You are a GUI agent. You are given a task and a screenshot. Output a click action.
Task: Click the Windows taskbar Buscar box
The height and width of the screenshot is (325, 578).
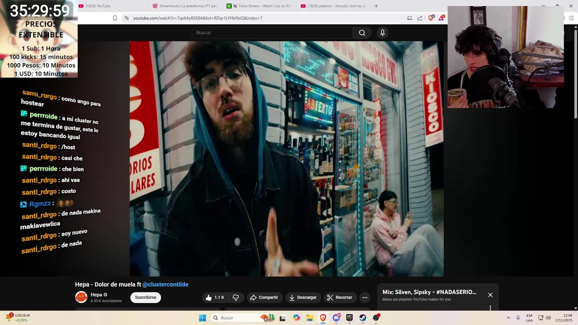coord(244,318)
